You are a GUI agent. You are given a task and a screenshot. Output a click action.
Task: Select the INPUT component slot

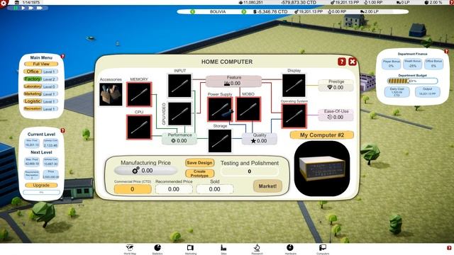[179, 86]
